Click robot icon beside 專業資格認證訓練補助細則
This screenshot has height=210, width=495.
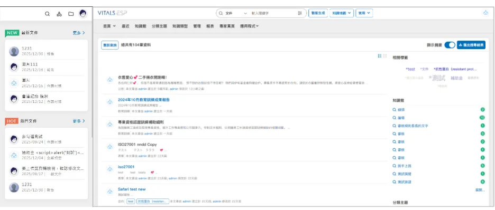(109, 124)
